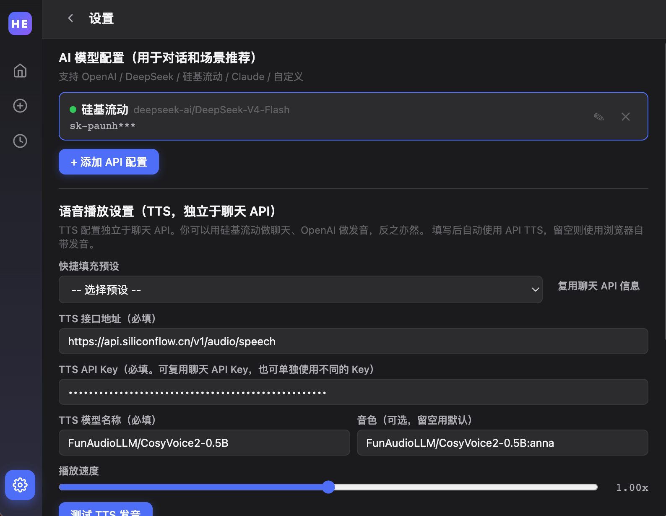The width and height of the screenshot is (666, 516).
Task: Click the 播放速度 slider handle
Action: 329,487
